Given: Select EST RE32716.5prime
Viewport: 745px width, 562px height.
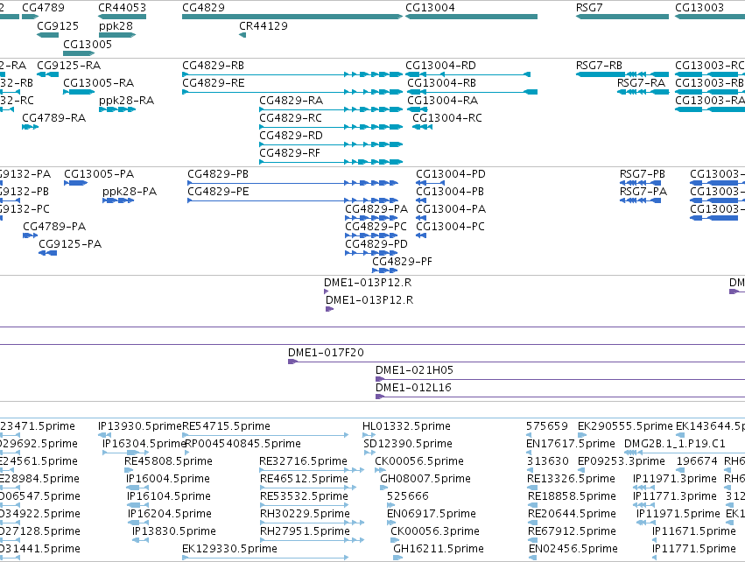Looking at the screenshot, I should tap(303, 461).
